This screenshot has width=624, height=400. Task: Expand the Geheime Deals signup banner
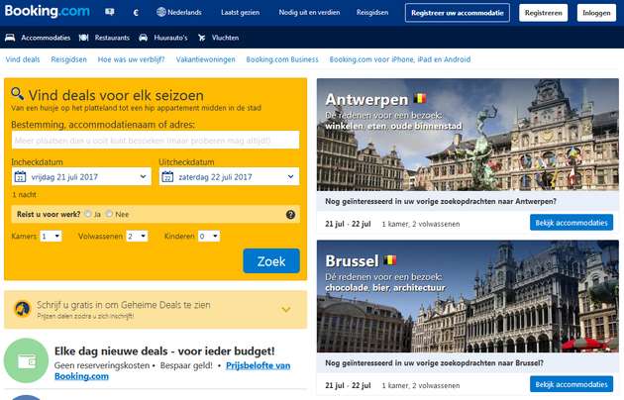(x=286, y=309)
